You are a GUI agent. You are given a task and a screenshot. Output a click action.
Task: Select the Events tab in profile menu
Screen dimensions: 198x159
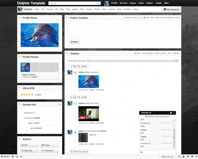tap(75, 9)
